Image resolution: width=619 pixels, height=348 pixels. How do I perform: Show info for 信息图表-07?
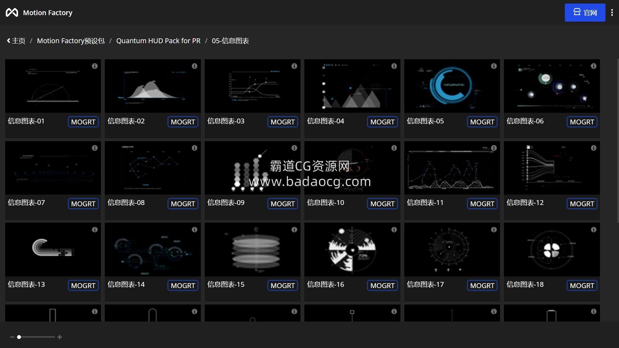[94, 148]
